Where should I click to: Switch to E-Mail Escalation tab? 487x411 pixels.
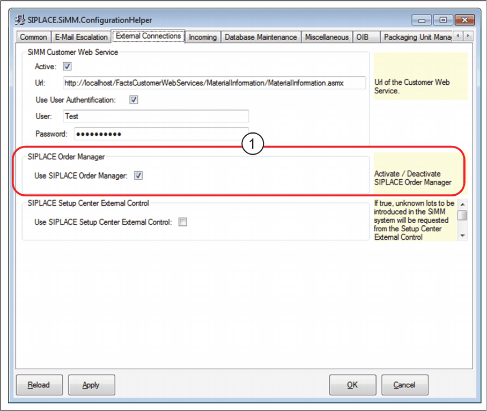[81, 37]
